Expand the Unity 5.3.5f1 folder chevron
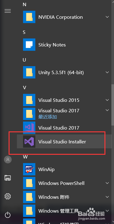 (x=107, y=72)
